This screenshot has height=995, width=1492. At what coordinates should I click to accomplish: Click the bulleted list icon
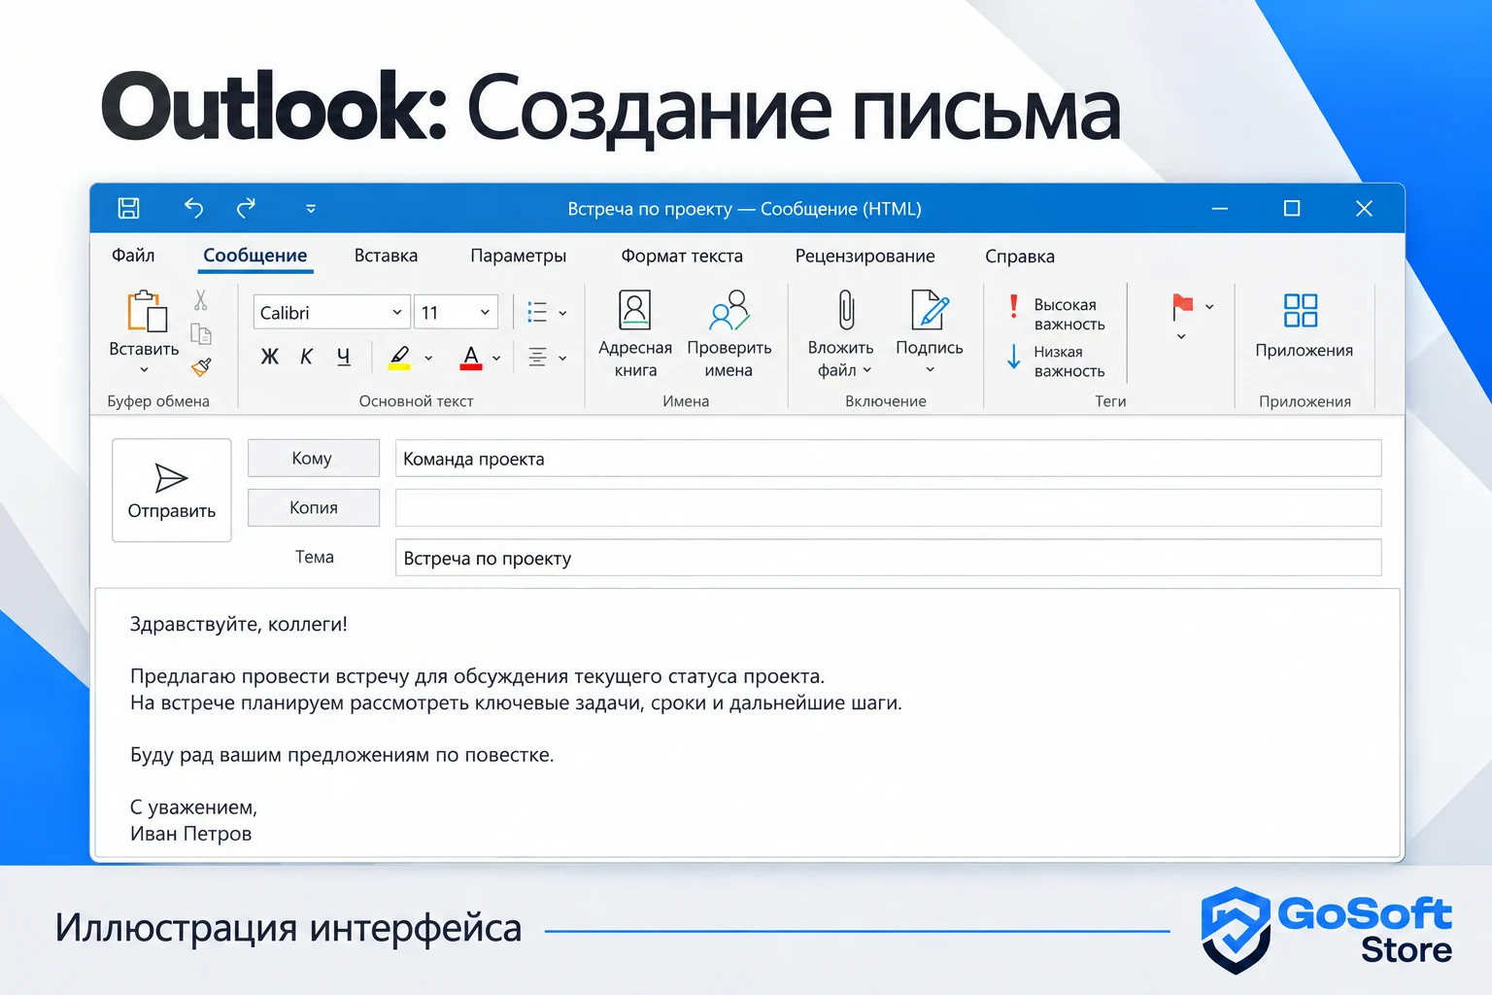(x=537, y=312)
